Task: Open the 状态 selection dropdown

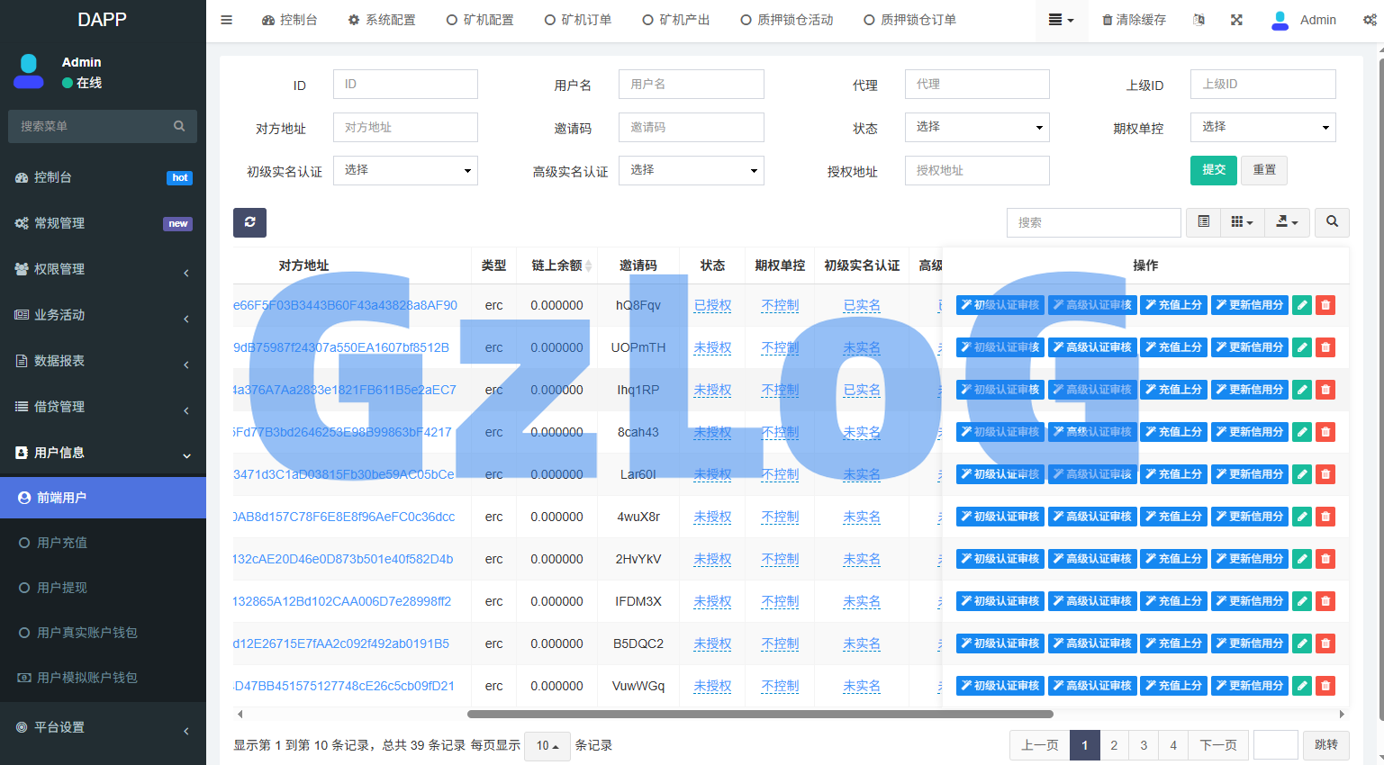Action: coord(976,127)
